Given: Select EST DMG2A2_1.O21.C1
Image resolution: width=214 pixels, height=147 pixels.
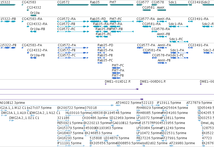Looking at the screenshot, I should click(x=24, y=118).
